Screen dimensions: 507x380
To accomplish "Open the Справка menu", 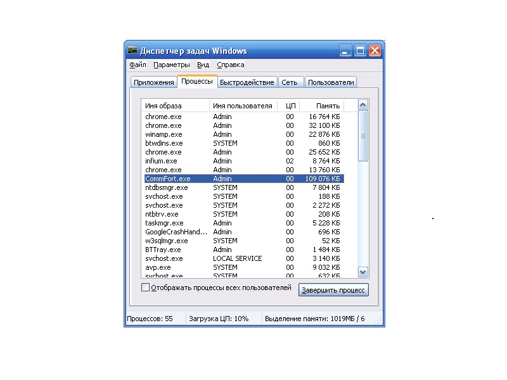I will pyautogui.click(x=230, y=65).
